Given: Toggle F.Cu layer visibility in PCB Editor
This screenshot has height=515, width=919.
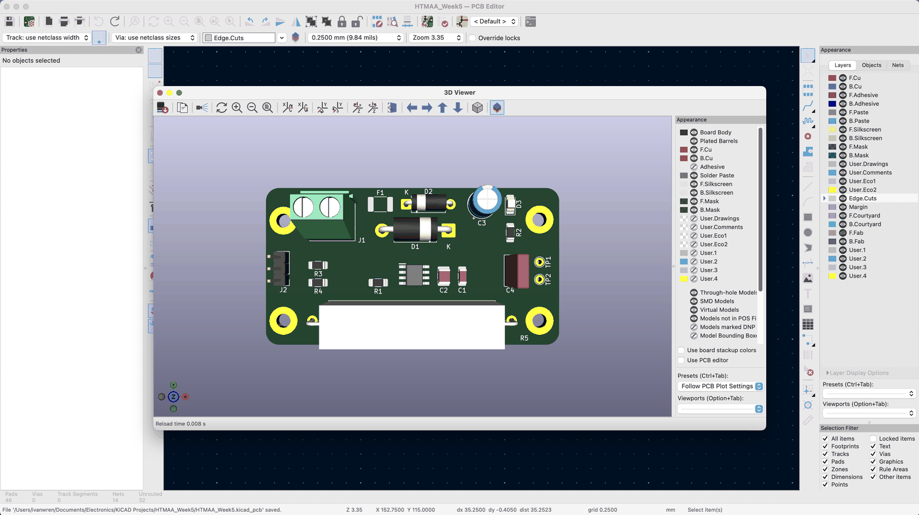Looking at the screenshot, I should coord(843,78).
